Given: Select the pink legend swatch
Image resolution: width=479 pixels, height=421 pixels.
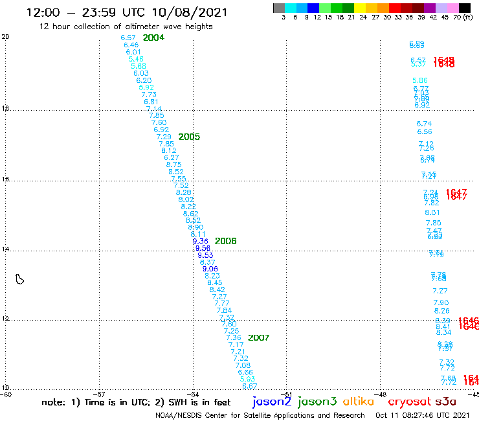Looking at the screenshot, I should click(452, 8).
